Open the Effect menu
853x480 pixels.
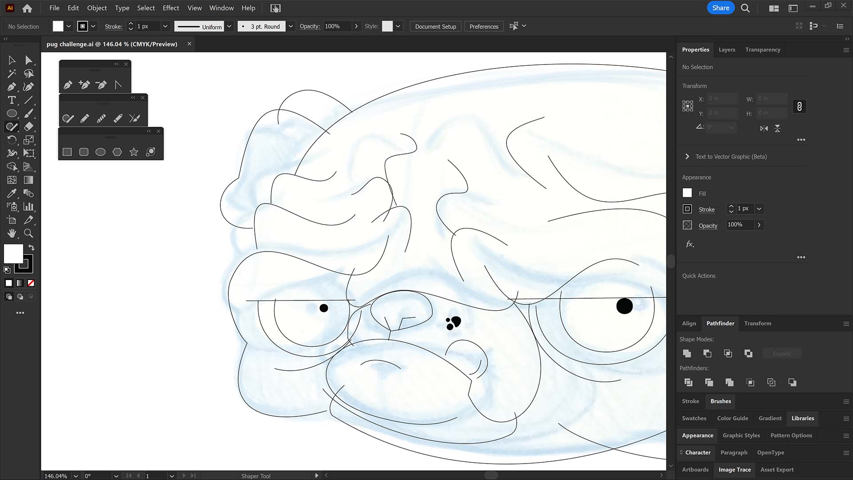click(171, 8)
